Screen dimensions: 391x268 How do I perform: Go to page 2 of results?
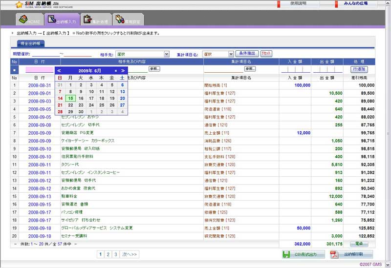[108, 254]
